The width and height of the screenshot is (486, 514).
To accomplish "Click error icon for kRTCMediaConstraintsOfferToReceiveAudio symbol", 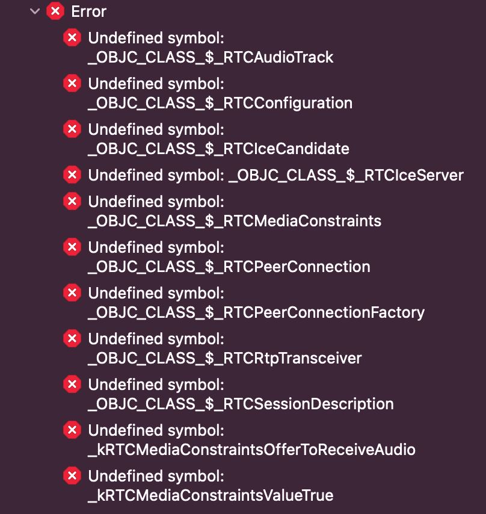I will [x=72, y=430].
